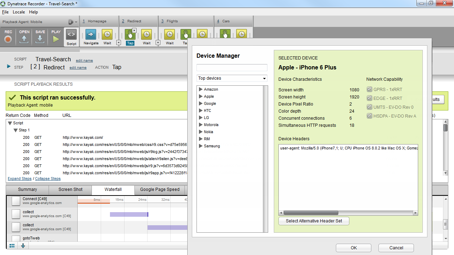Select the Wait action in Cars step
Screen dimensions: 454x255
[x=242, y=34]
